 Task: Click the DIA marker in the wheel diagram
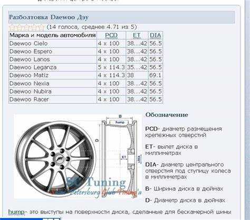(x=140, y=159)
